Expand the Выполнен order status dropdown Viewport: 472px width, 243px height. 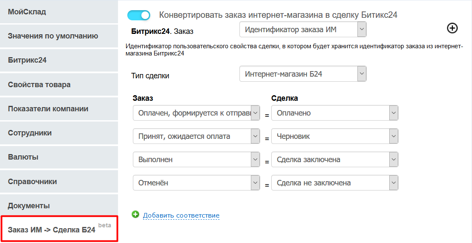(x=196, y=160)
